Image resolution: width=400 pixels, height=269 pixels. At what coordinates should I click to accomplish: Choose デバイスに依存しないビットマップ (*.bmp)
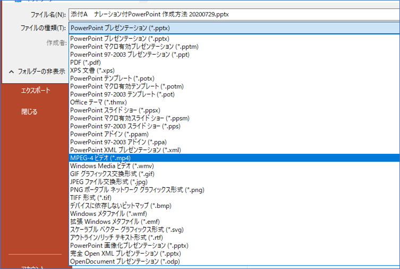coord(234,206)
